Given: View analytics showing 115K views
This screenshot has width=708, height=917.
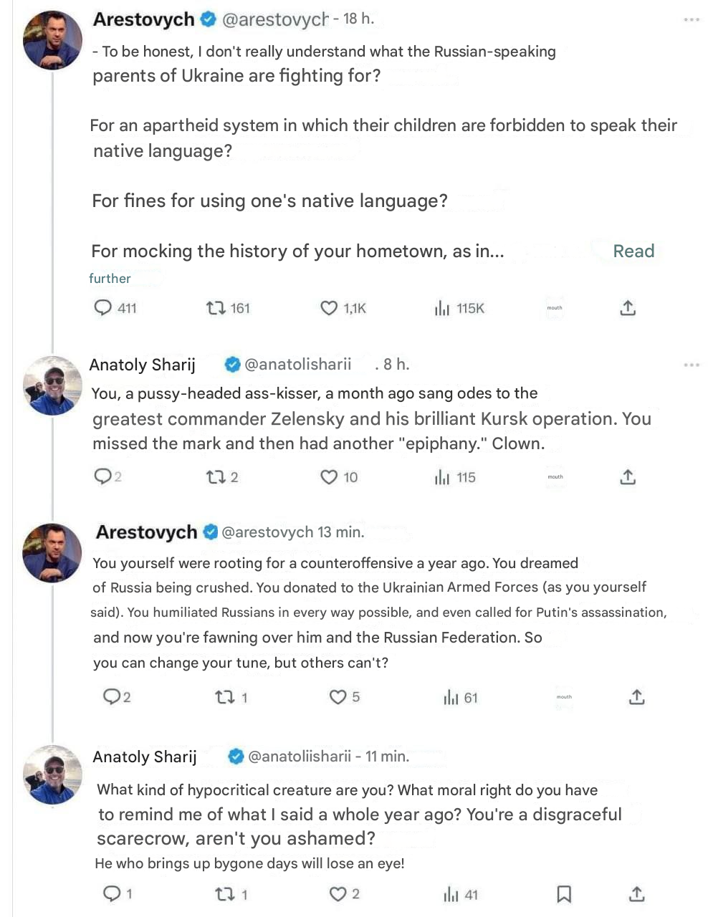Looking at the screenshot, I should point(442,308).
